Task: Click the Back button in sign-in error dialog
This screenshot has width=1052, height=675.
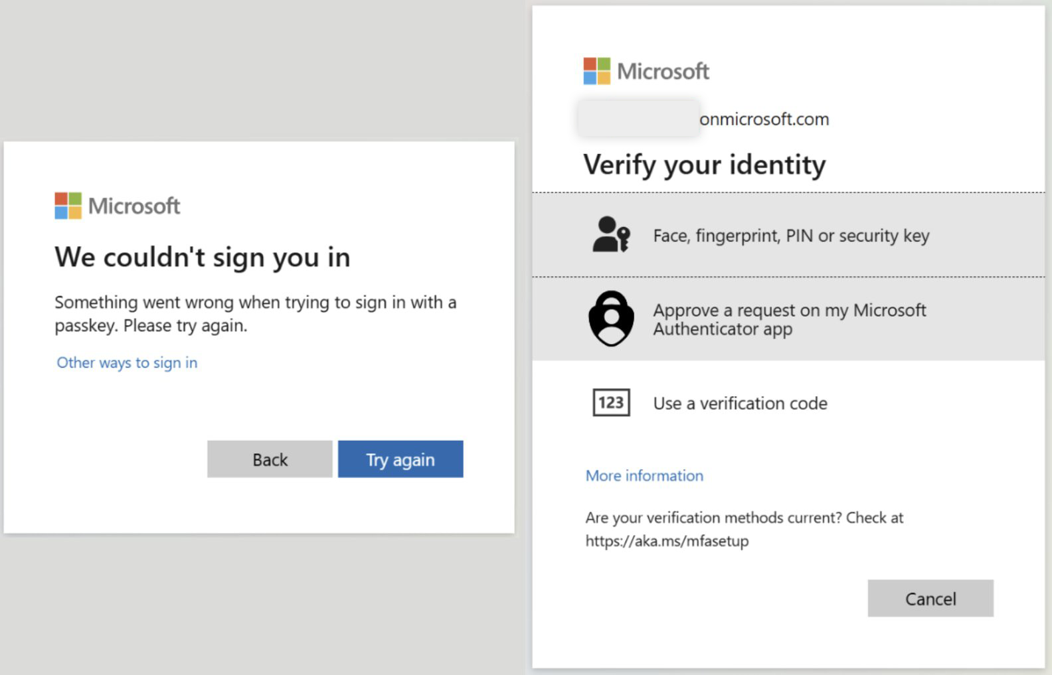Action: [270, 459]
